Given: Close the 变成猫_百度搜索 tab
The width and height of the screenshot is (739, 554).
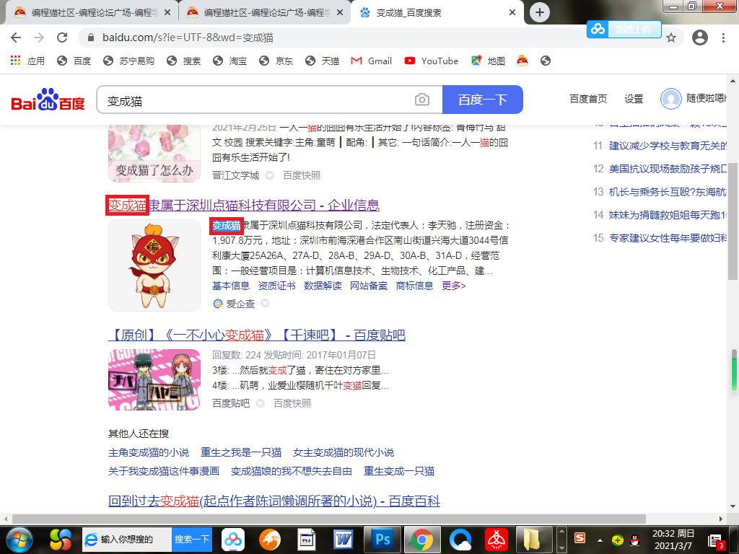Looking at the screenshot, I should click(x=512, y=13).
